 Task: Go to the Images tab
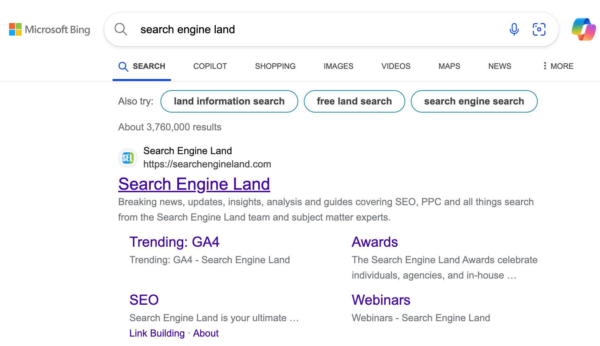[338, 66]
